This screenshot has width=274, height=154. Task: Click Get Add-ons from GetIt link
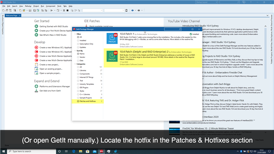pyautogui.click(x=50, y=91)
